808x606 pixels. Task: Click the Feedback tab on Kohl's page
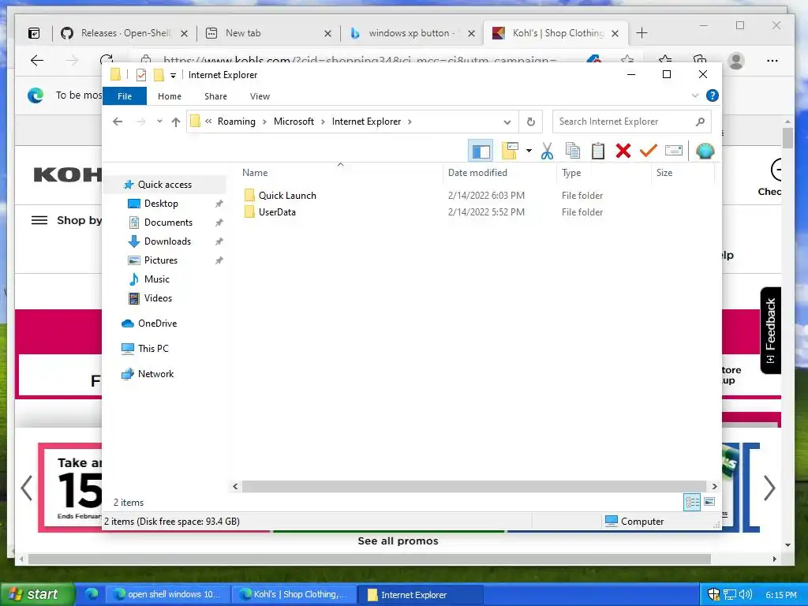[x=770, y=331]
